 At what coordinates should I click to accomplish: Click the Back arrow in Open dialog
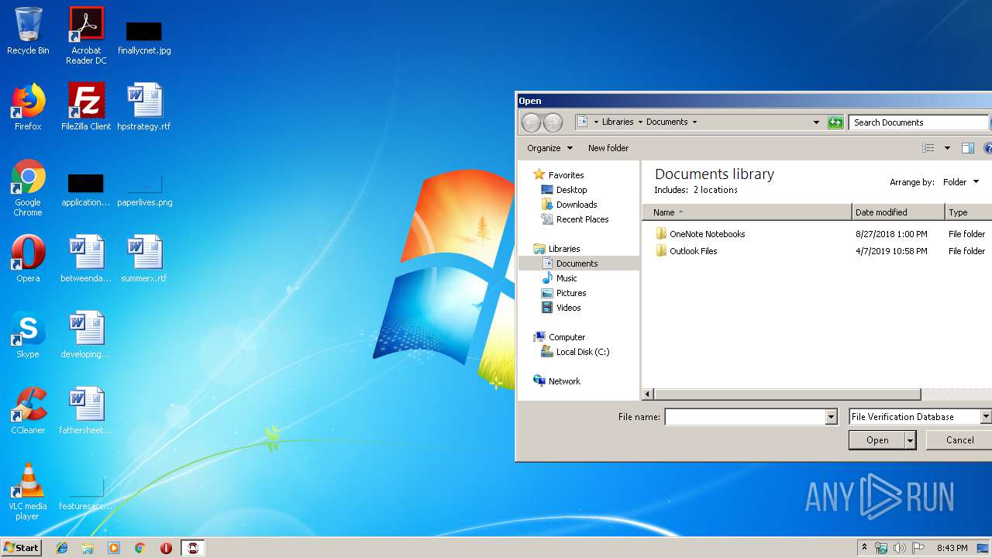531,122
